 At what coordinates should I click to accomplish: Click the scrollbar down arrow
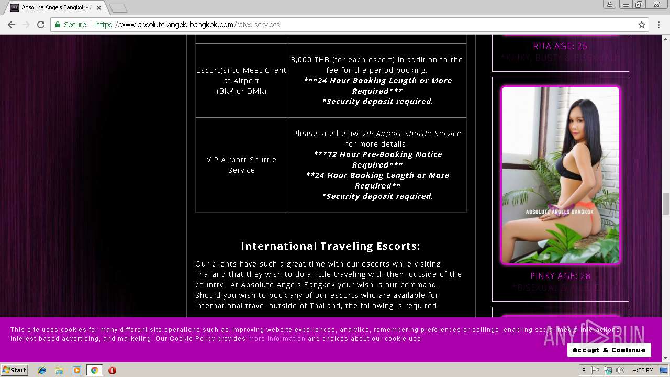[x=666, y=358]
